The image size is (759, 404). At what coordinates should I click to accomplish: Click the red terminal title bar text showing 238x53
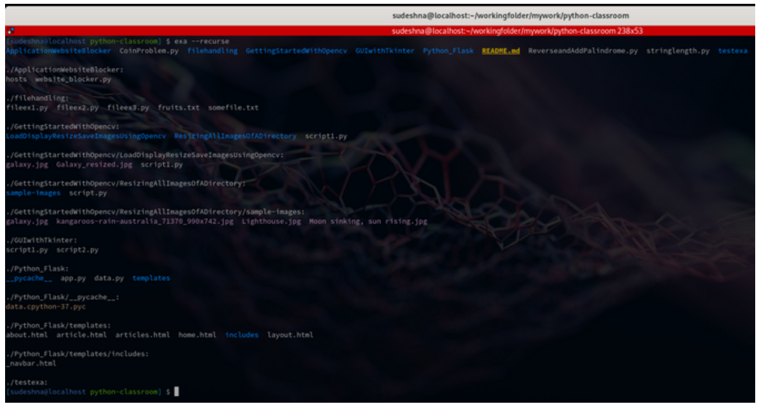tap(517, 31)
